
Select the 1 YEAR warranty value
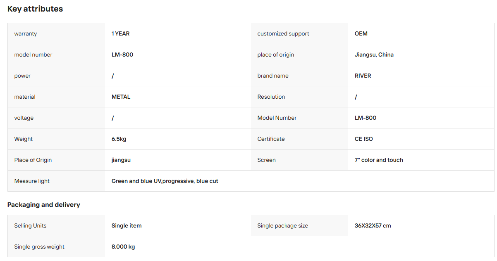click(x=120, y=33)
